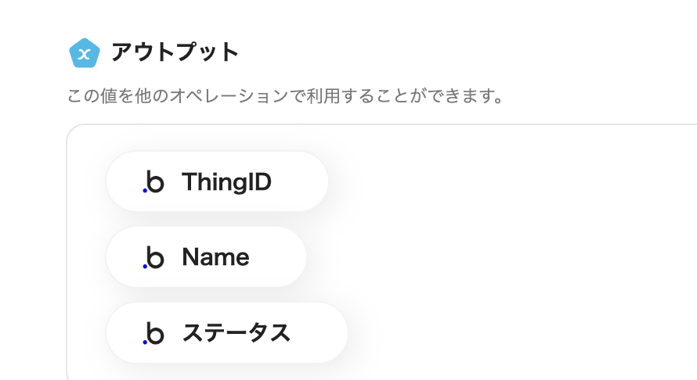Click the アウトプット section heading
The height and width of the screenshot is (380, 697).
[x=175, y=52]
